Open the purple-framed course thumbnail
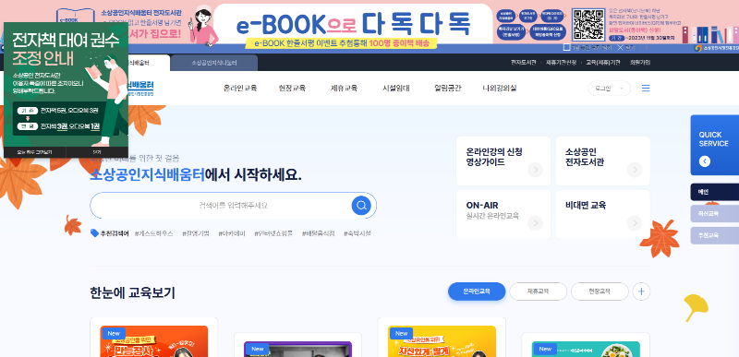 297,349
